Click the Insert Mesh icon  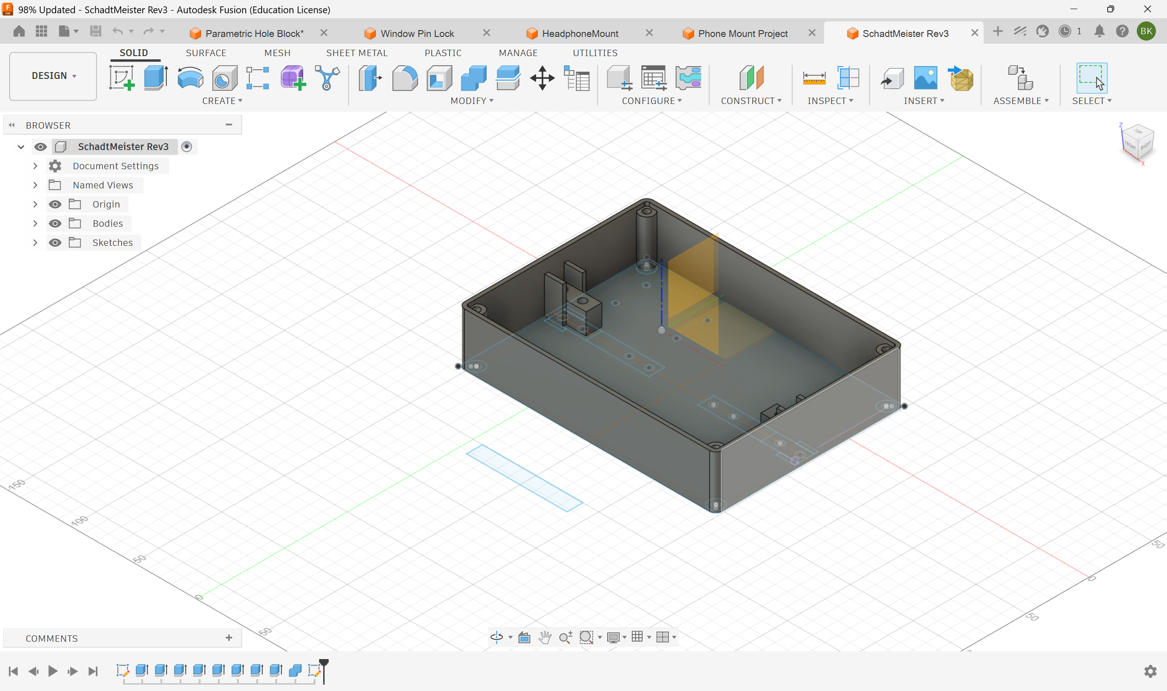click(x=961, y=78)
